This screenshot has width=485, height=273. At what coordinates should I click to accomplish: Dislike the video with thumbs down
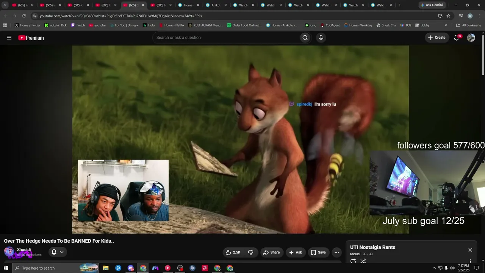coord(251,253)
